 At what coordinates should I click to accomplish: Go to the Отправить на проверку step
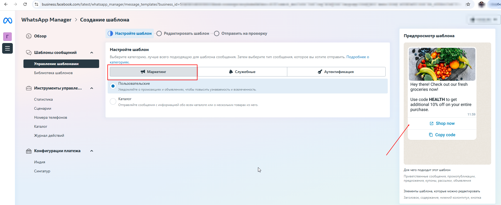point(241,33)
